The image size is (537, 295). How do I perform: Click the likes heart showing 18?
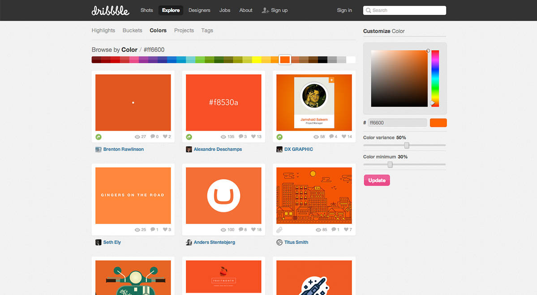point(253,229)
